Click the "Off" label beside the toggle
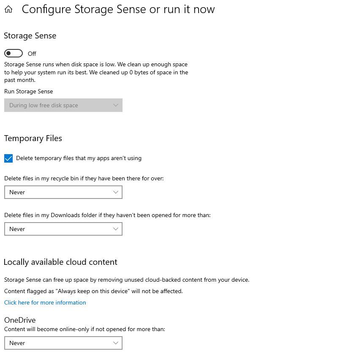The image size is (357, 359). click(x=32, y=54)
